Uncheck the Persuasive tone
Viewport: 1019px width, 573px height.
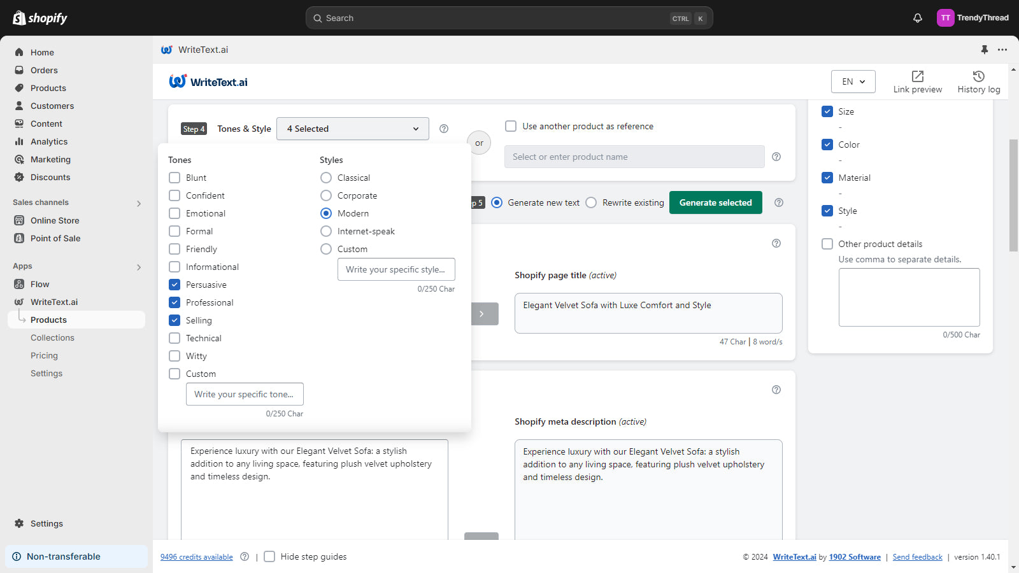click(175, 285)
